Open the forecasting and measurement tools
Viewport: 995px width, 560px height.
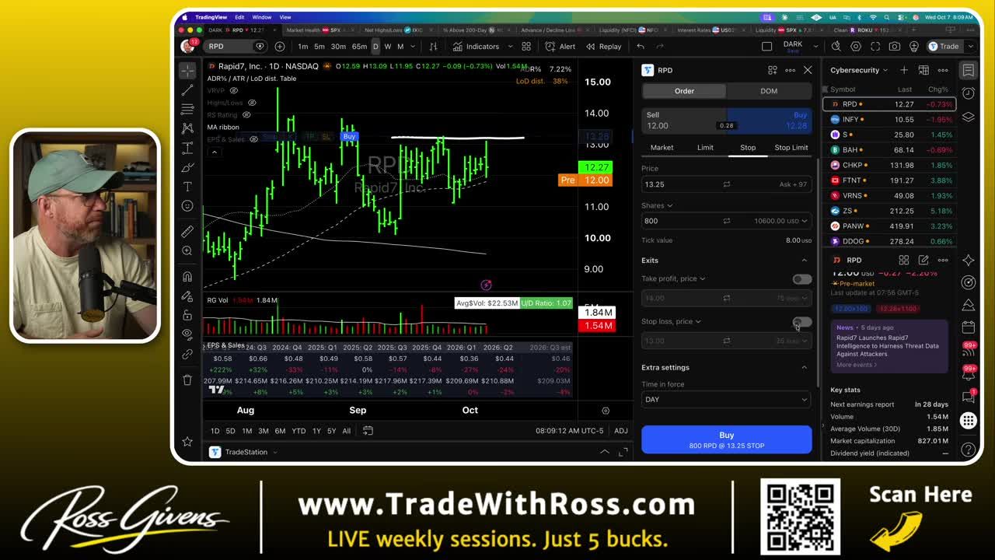click(187, 148)
